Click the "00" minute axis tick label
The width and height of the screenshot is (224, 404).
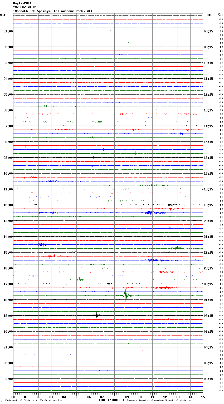13,397
